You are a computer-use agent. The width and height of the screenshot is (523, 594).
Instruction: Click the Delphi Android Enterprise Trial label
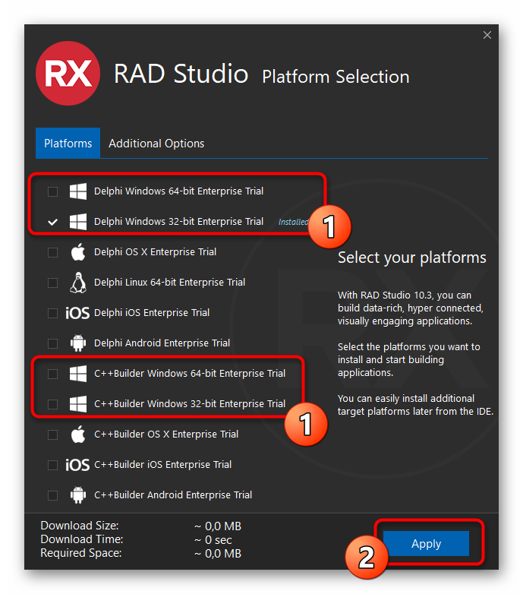(162, 343)
